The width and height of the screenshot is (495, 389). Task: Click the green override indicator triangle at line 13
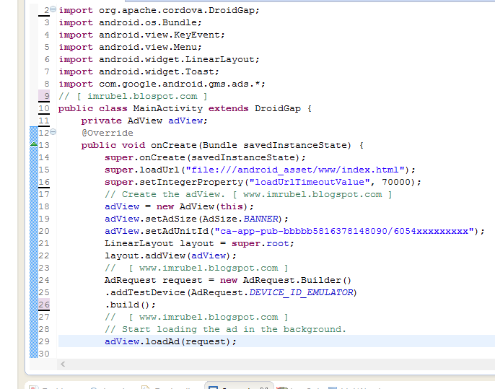34,144
